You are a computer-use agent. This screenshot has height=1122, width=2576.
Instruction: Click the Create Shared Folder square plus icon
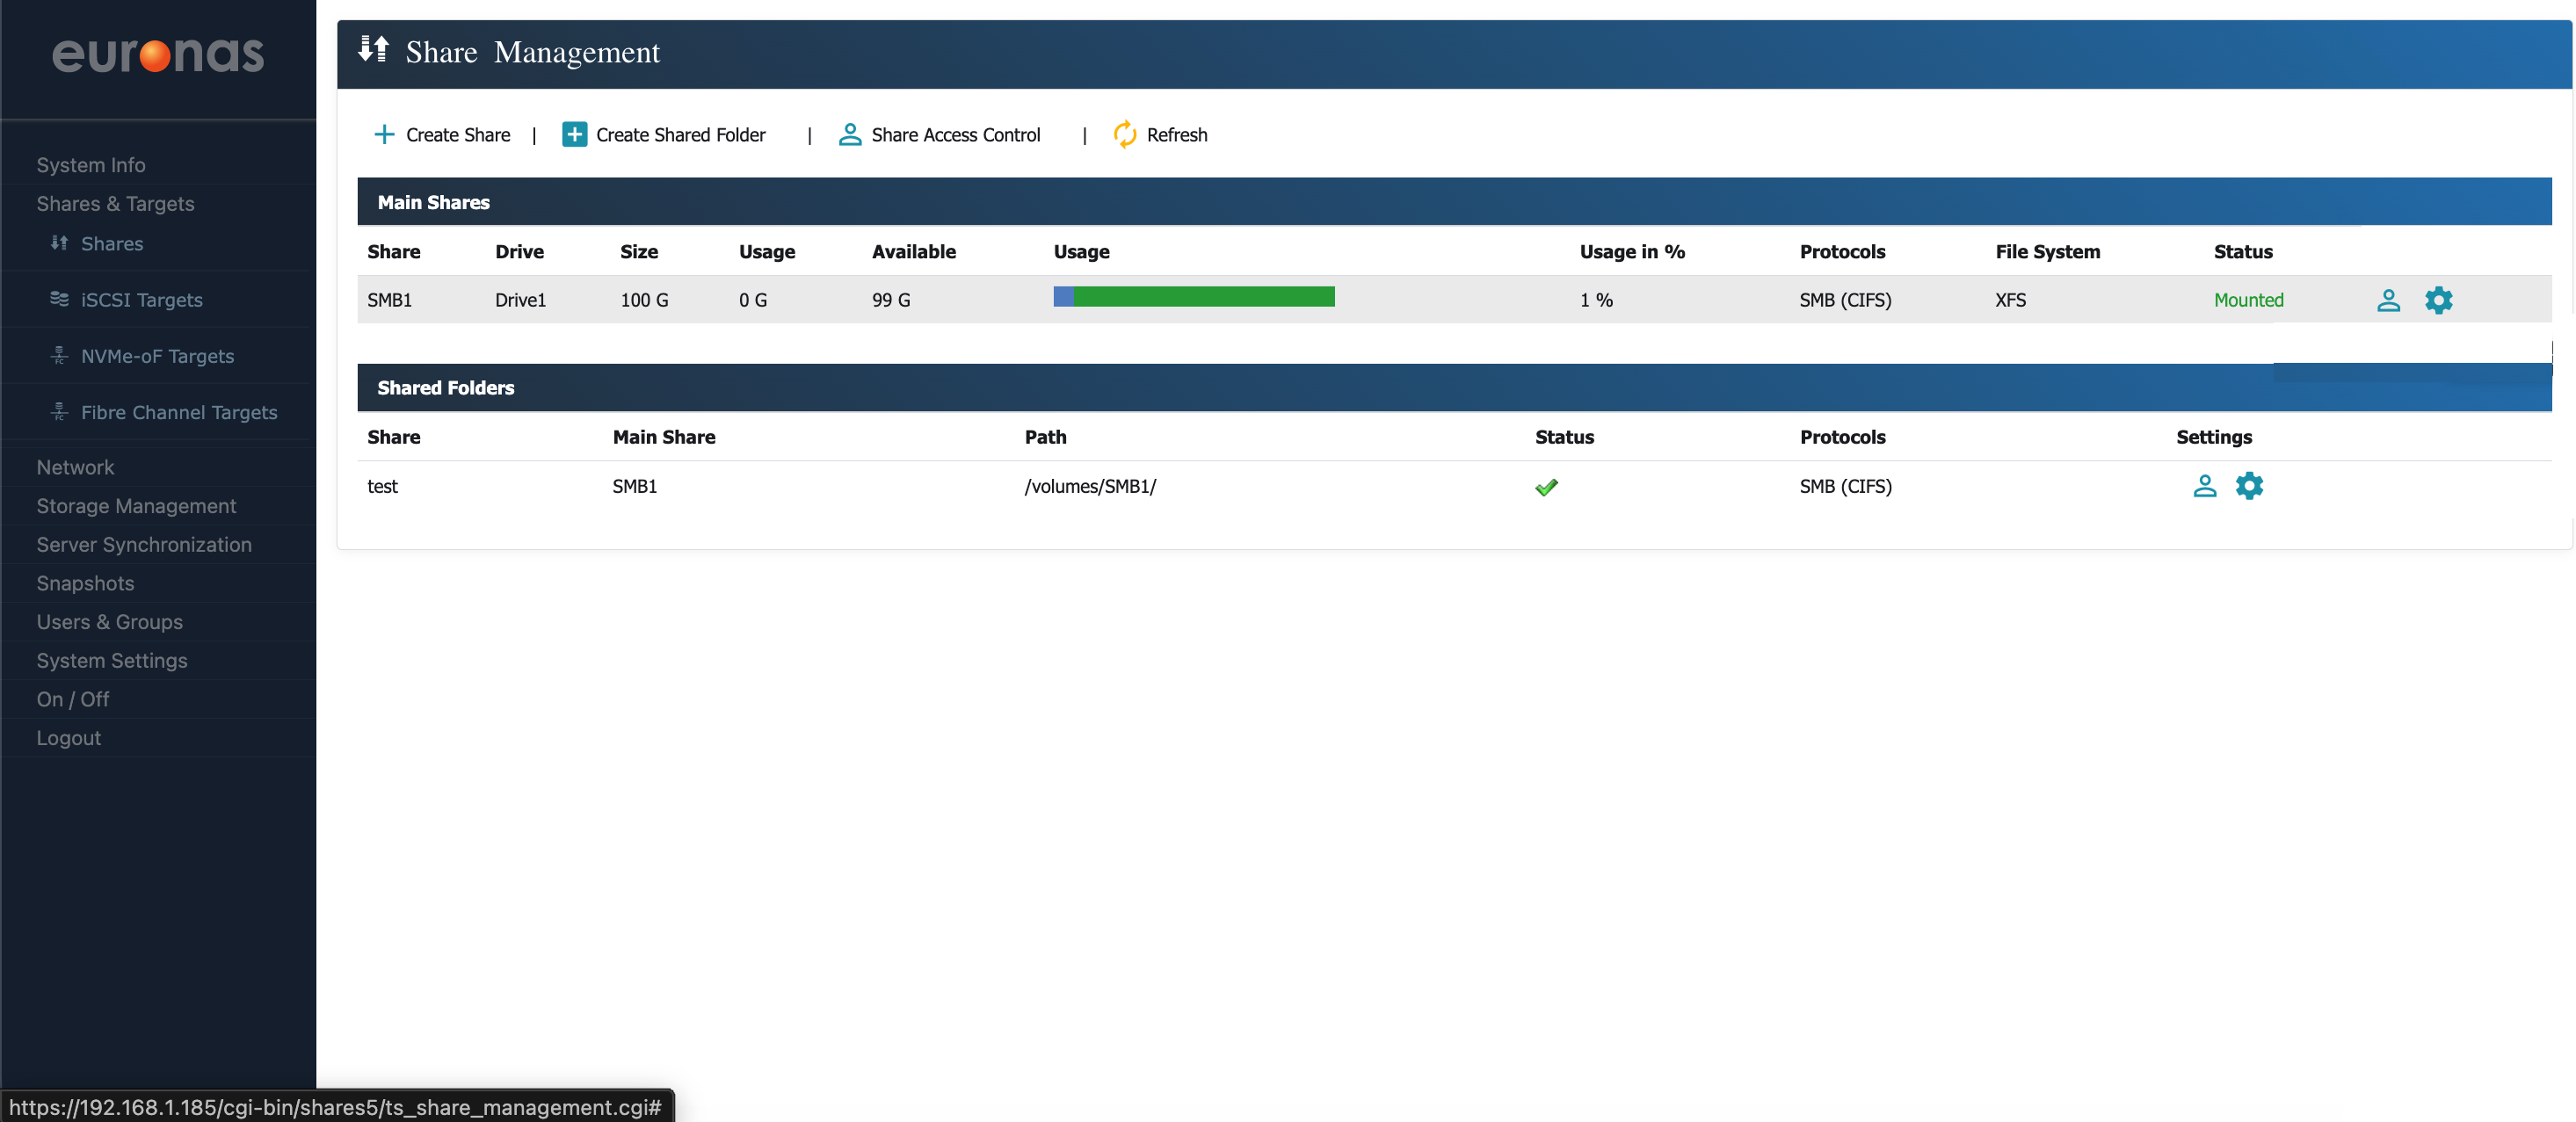tap(574, 134)
